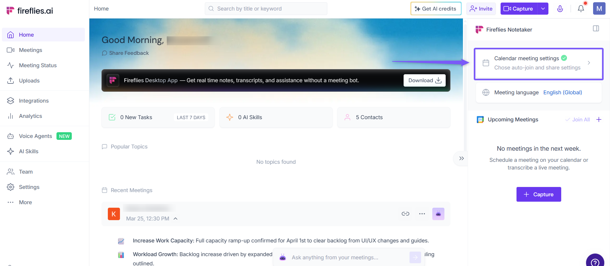Open the user profile avatar M

599,9
